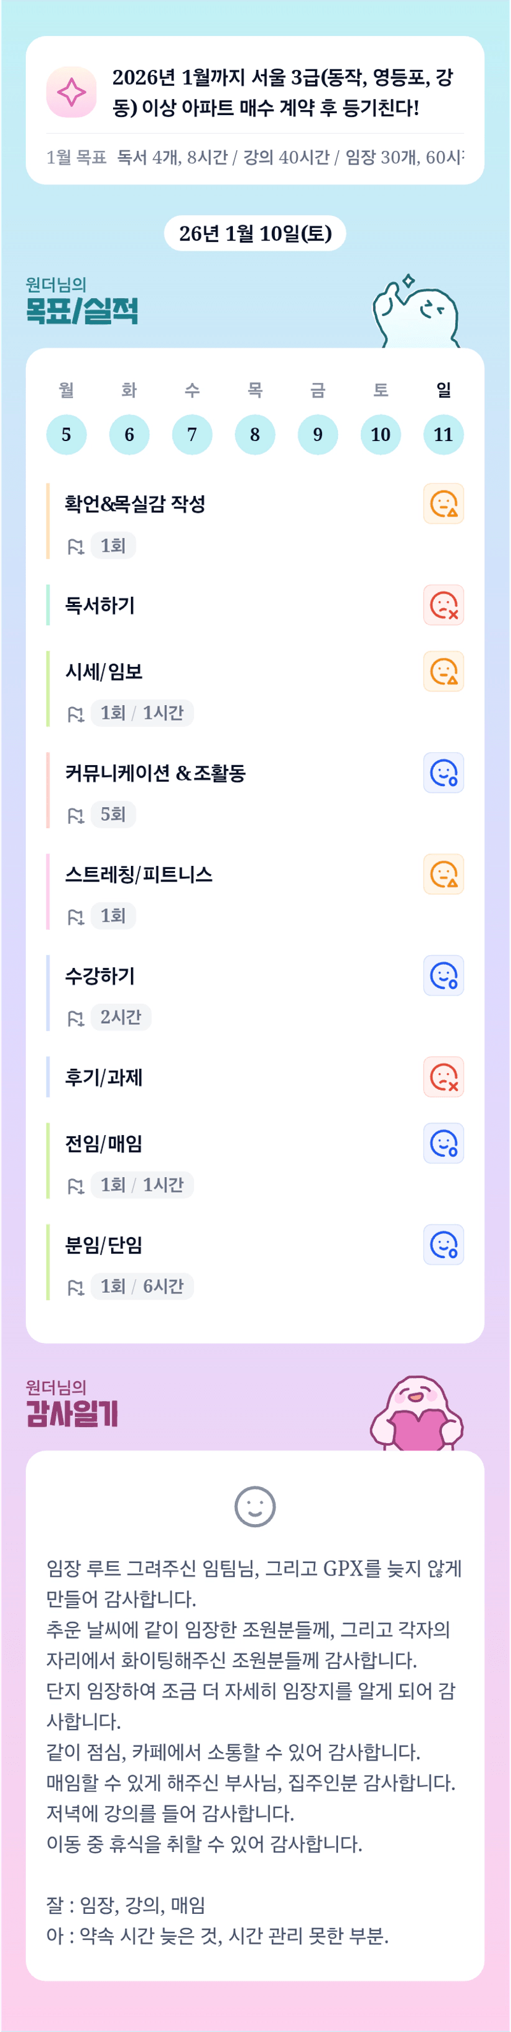Click the blue face icon for 분임/단임

[443, 1245]
